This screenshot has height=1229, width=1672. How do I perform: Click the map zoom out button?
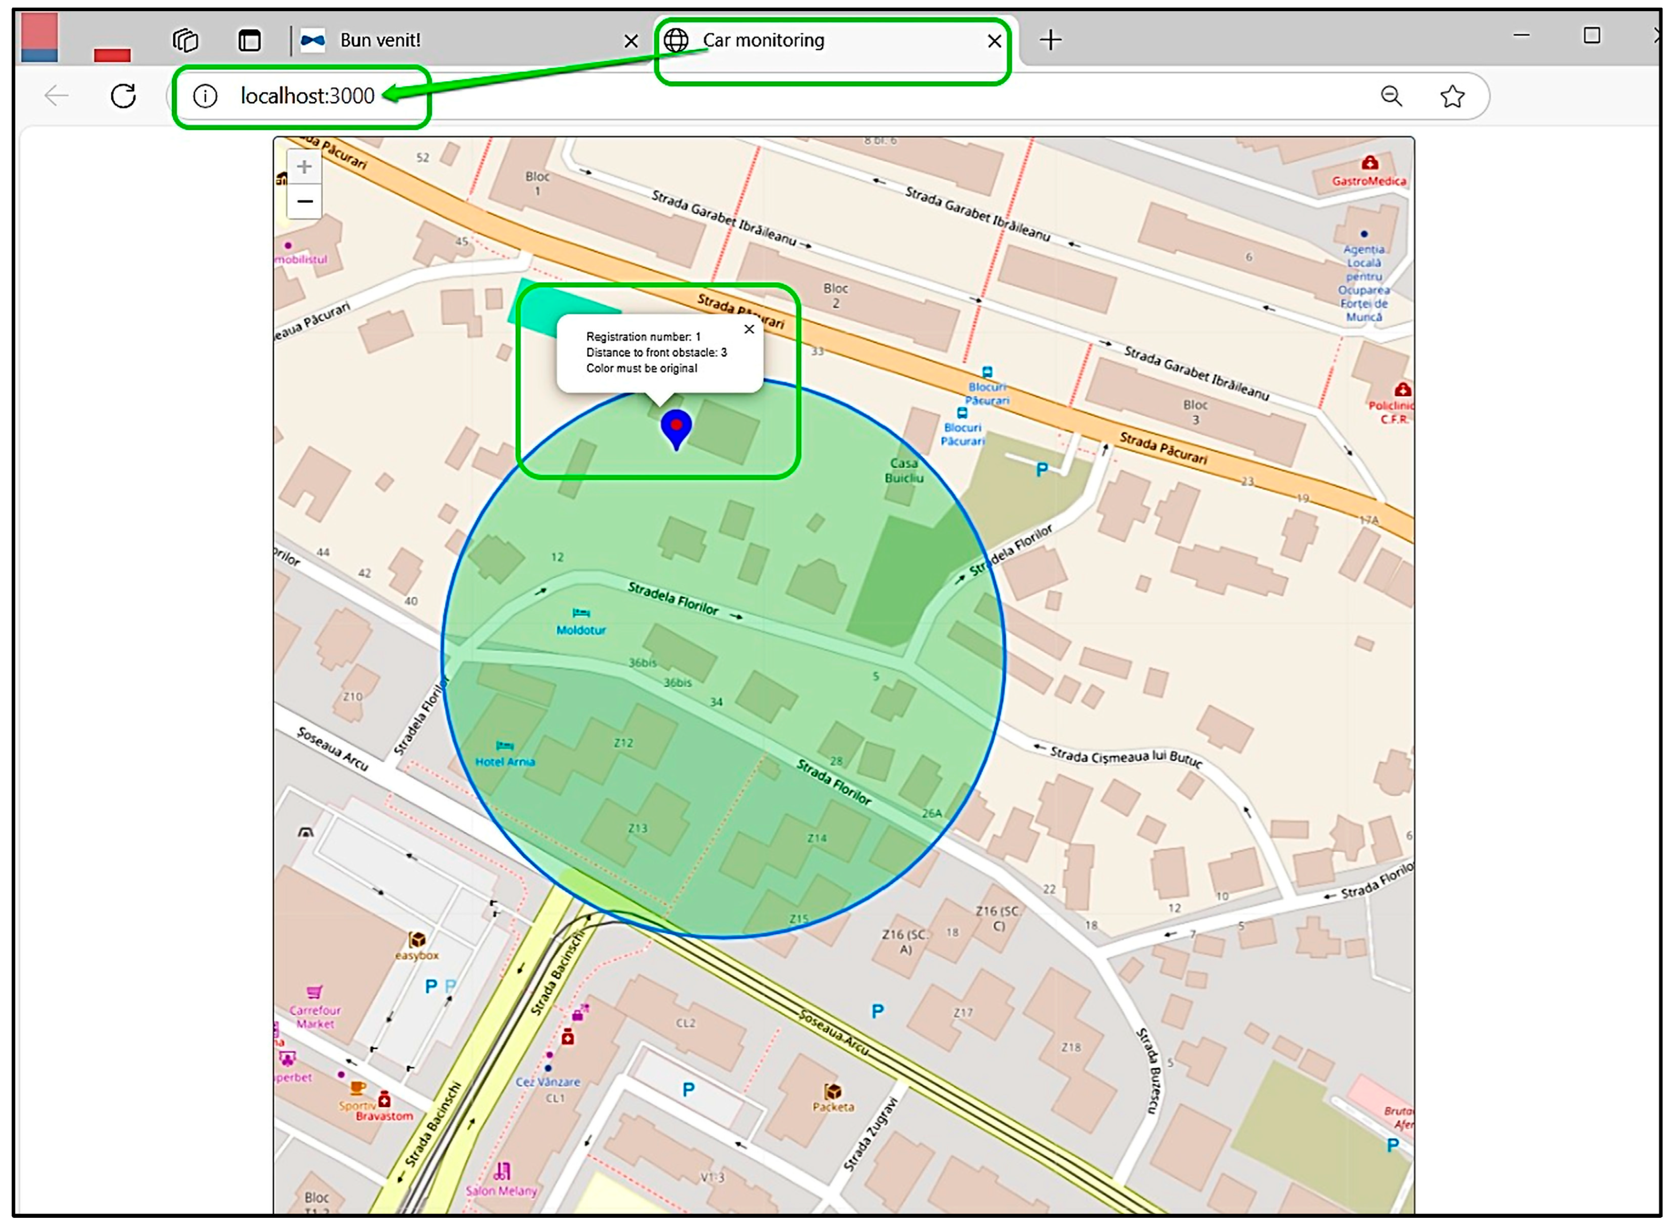coord(304,202)
